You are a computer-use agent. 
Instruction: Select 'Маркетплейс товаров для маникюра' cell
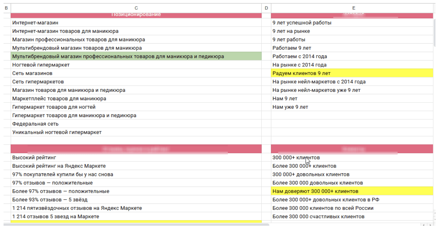point(136,98)
